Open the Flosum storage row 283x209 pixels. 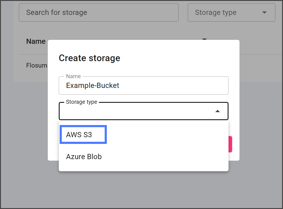[37, 65]
